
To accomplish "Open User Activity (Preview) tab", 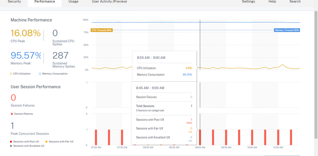I will coord(109,2).
